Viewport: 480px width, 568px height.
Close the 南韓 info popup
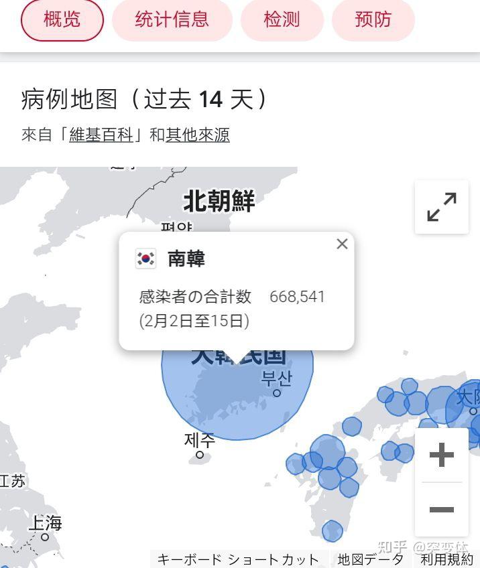[343, 244]
